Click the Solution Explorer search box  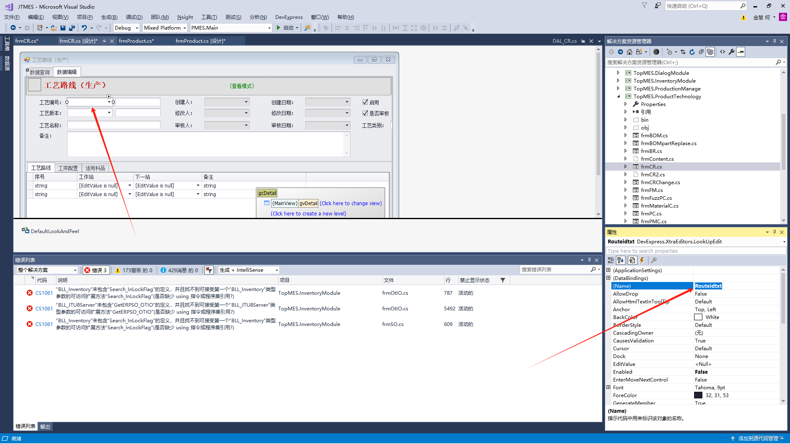(x=691, y=62)
